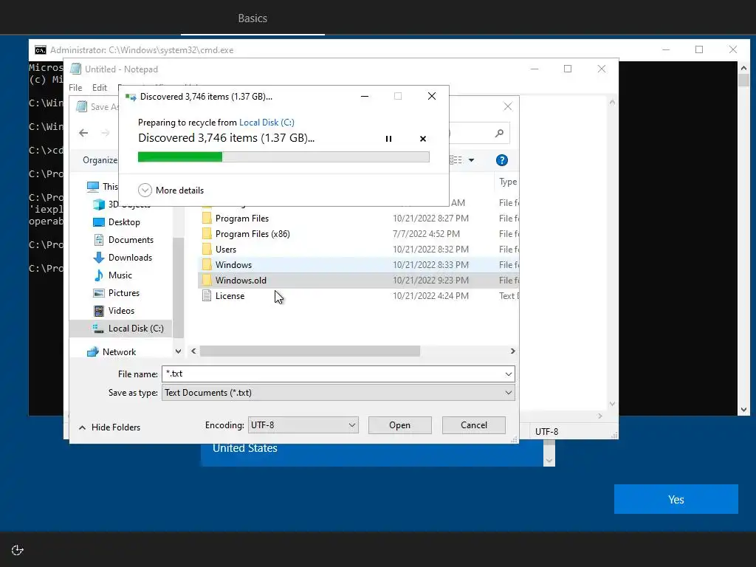Select the Users folder icon
The image size is (756, 567).
[x=207, y=250]
